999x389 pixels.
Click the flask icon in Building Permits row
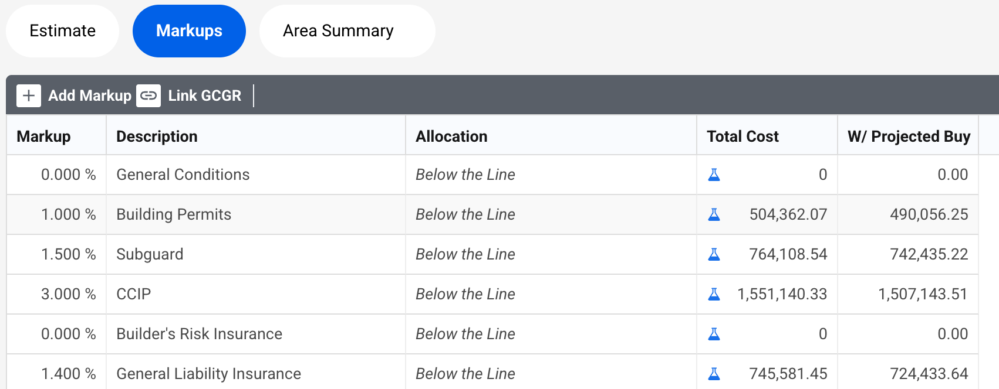point(714,214)
